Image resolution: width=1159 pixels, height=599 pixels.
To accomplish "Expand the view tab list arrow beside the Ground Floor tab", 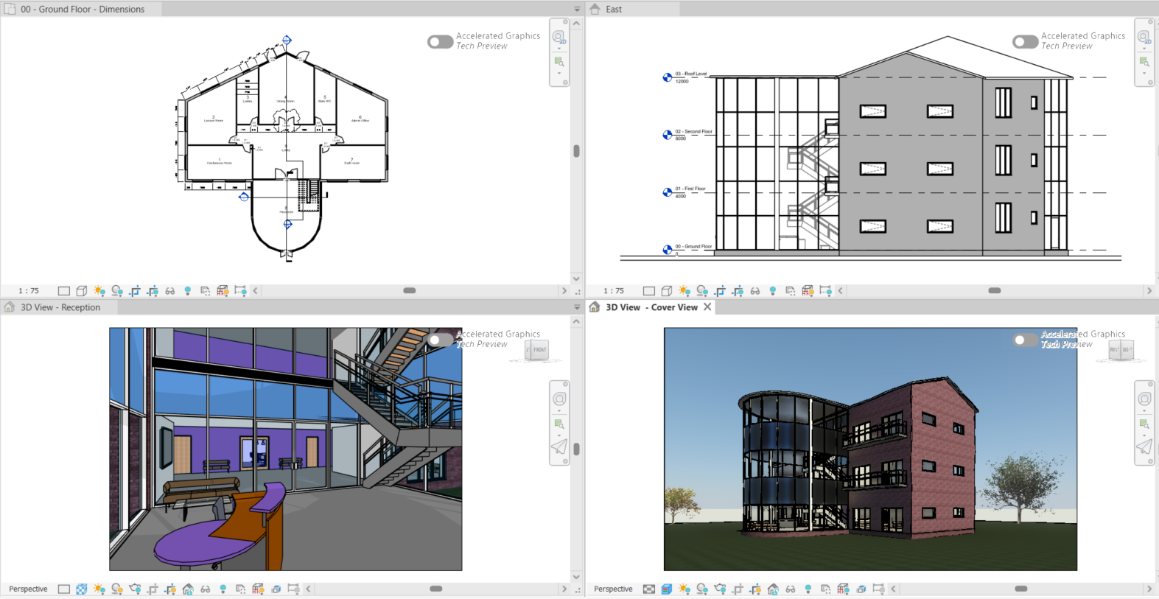I will coord(577,9).
